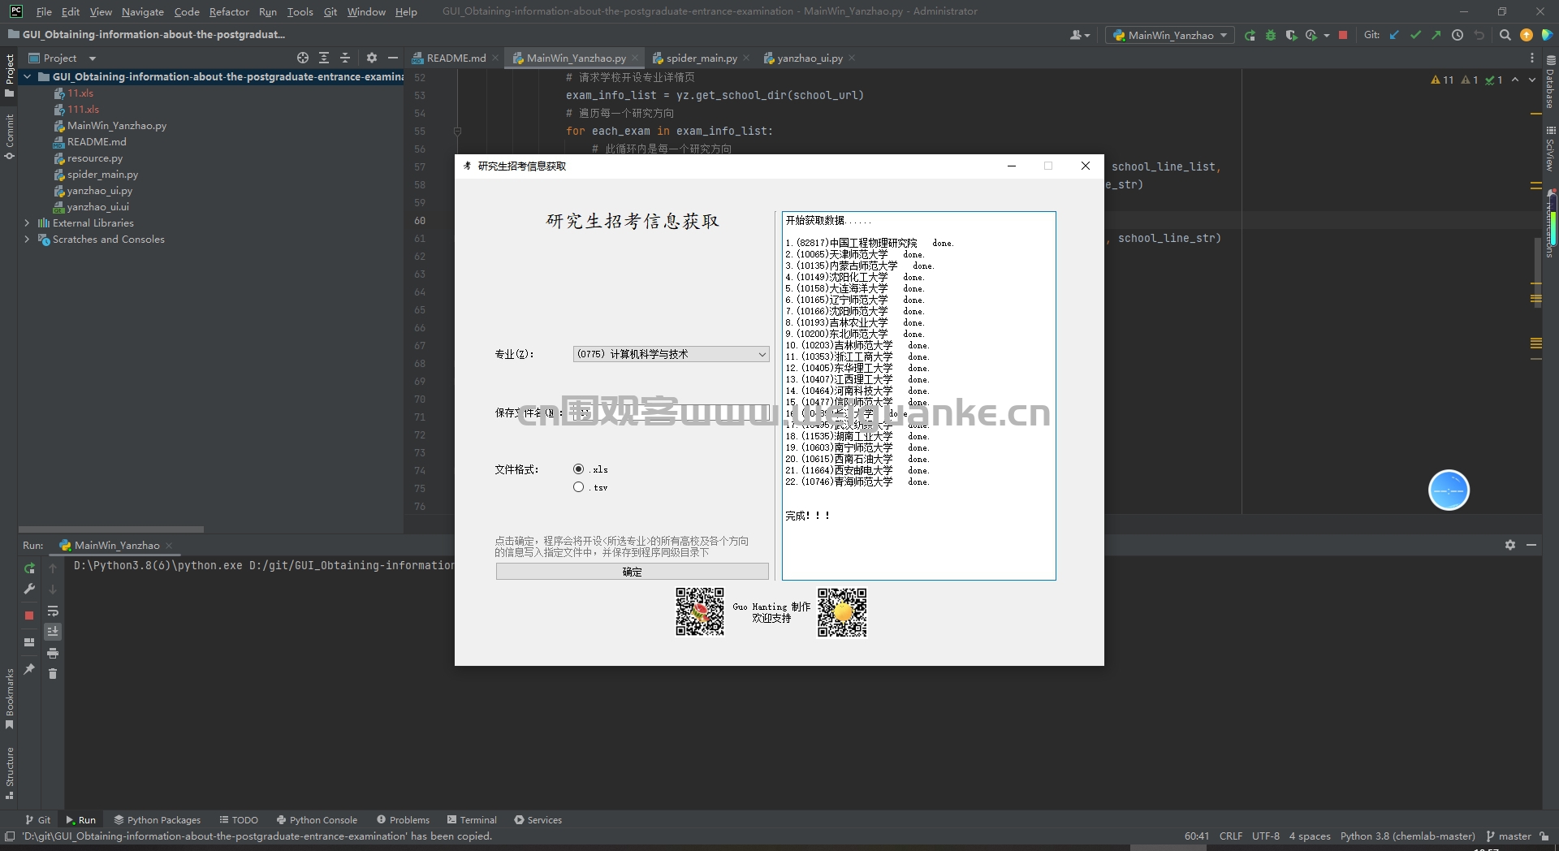
Task: Print the Run console output
Action: pyautogui.click(x=53, y=653)
